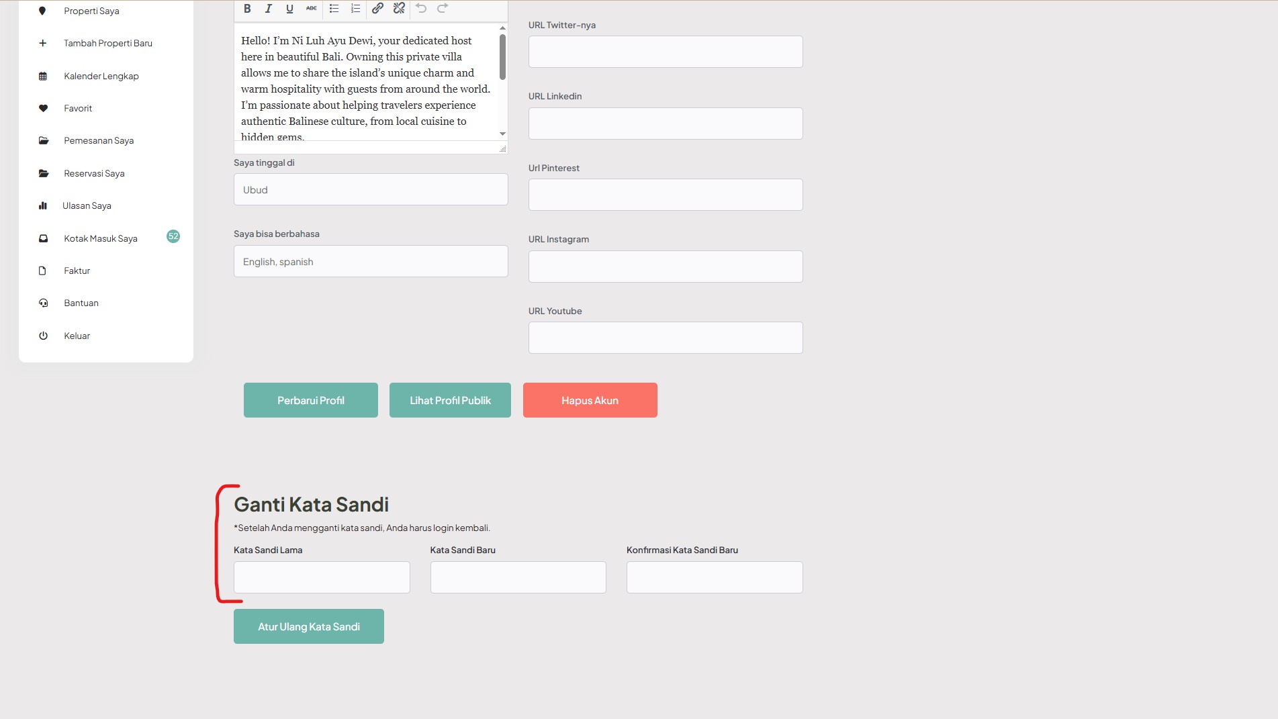Toggle underline formatting in editor toolbar
Image resolution: width=1278 pixels, height=719 pixels.
pos(289,9)
